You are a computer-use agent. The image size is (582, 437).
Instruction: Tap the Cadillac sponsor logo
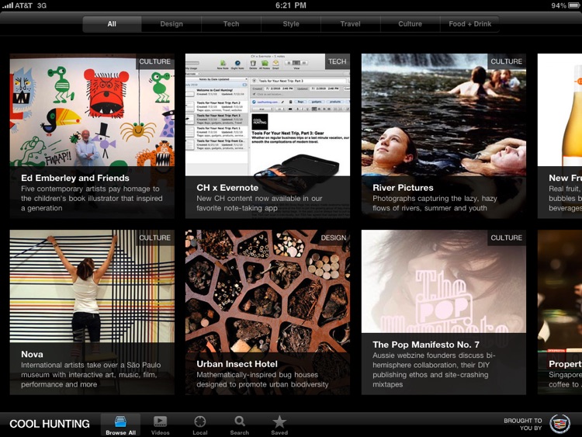(x=559, y=424)
